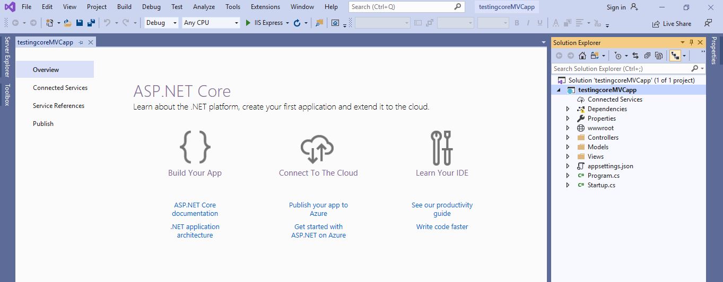
Task: Click the Home icon in Solution Explorer
Action: (582, 56)
